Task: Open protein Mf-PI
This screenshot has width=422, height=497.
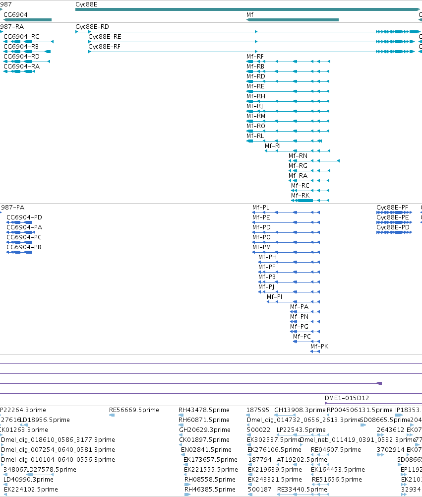Action: 275,297
